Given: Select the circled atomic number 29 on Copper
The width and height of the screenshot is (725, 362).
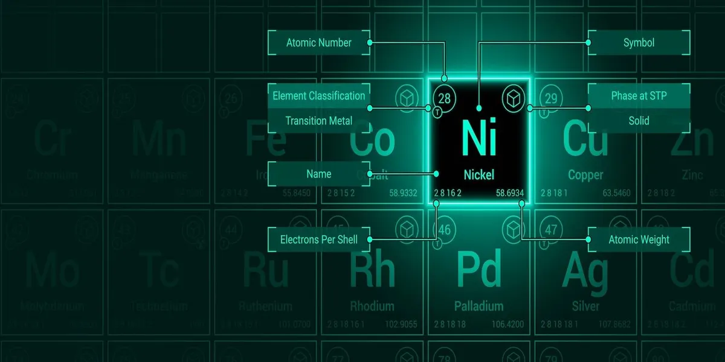Looking at the screenshot, I should pos(550,98).
